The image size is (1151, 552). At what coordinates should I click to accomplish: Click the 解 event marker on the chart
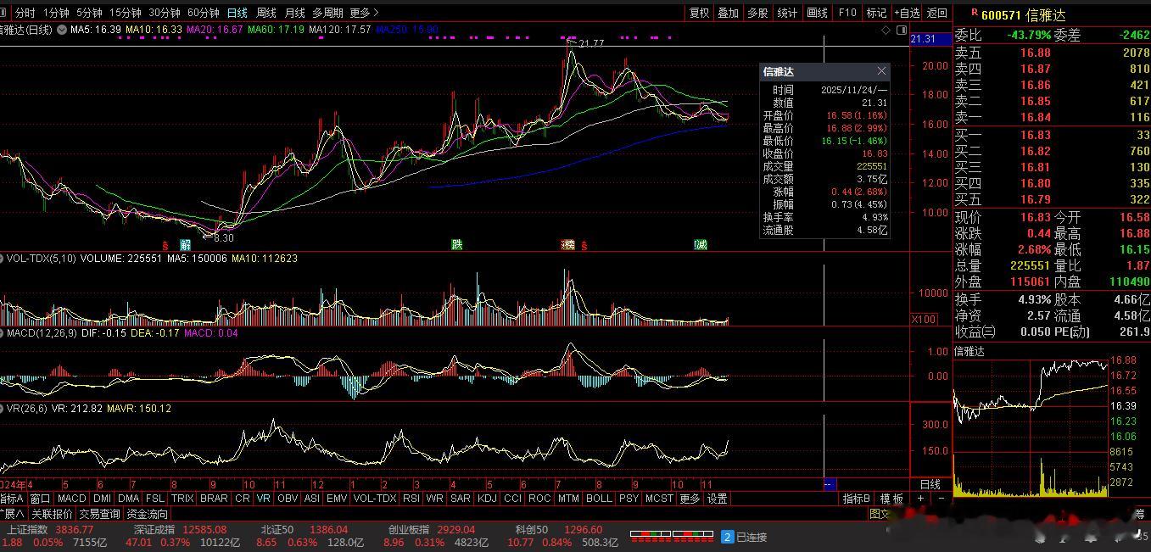pos(185,245)
